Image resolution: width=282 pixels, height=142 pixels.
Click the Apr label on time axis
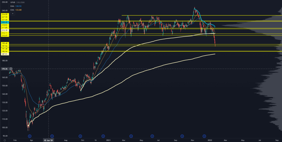(31, 140)
